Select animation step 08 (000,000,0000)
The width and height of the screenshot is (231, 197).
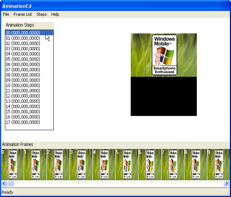coord(29,75)
